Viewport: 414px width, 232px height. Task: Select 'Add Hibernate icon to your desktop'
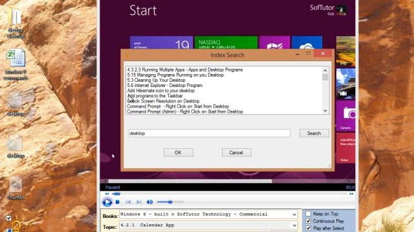pos(161,91)
